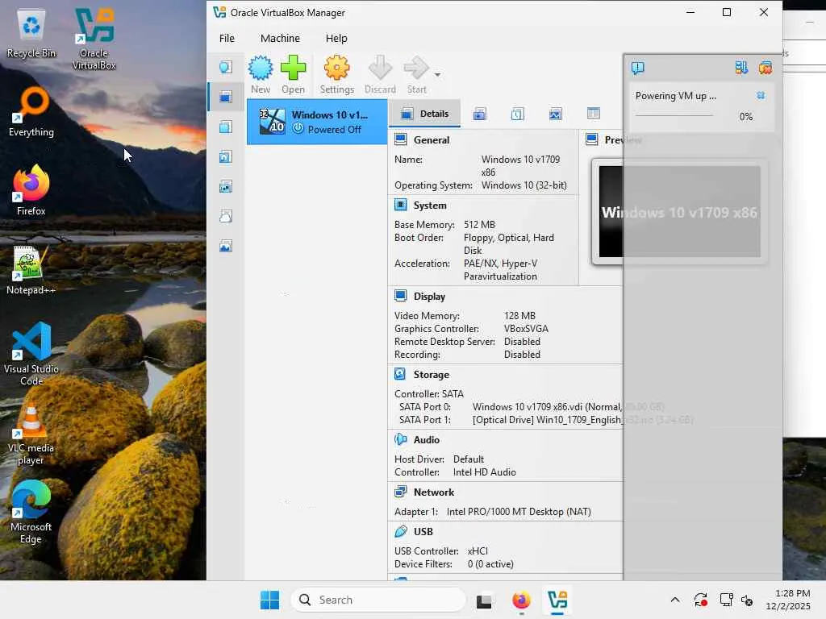Open the Resources tool at sidebar bottom
826x619 pixels.
click(226, 246)
